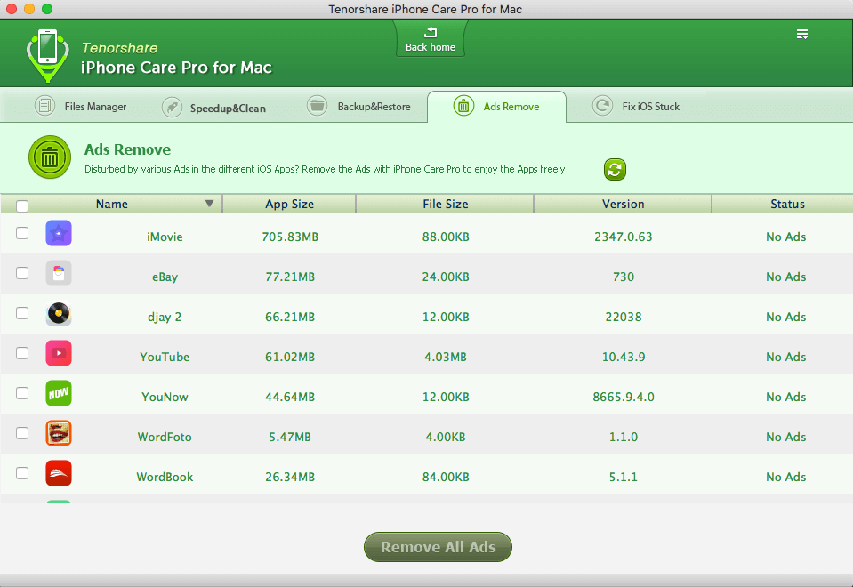This screenshot has height=587, width=853.
Task: Click the YouNow app icon
Action: pos(59,393)
